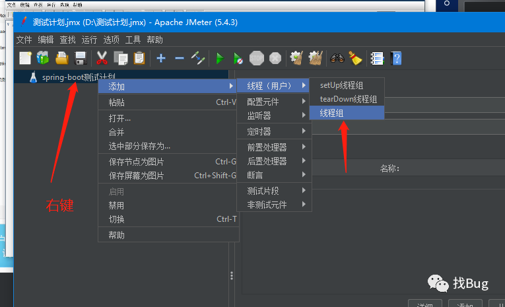Expand the 配置元件 submenu
The width and height of the screenshot is (505, 307).
tap(274, 102)
